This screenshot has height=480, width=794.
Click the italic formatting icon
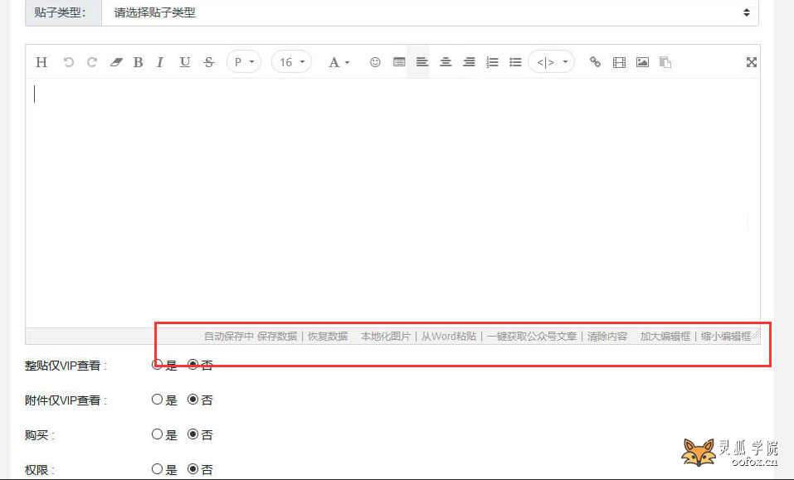tap(160, 62)
